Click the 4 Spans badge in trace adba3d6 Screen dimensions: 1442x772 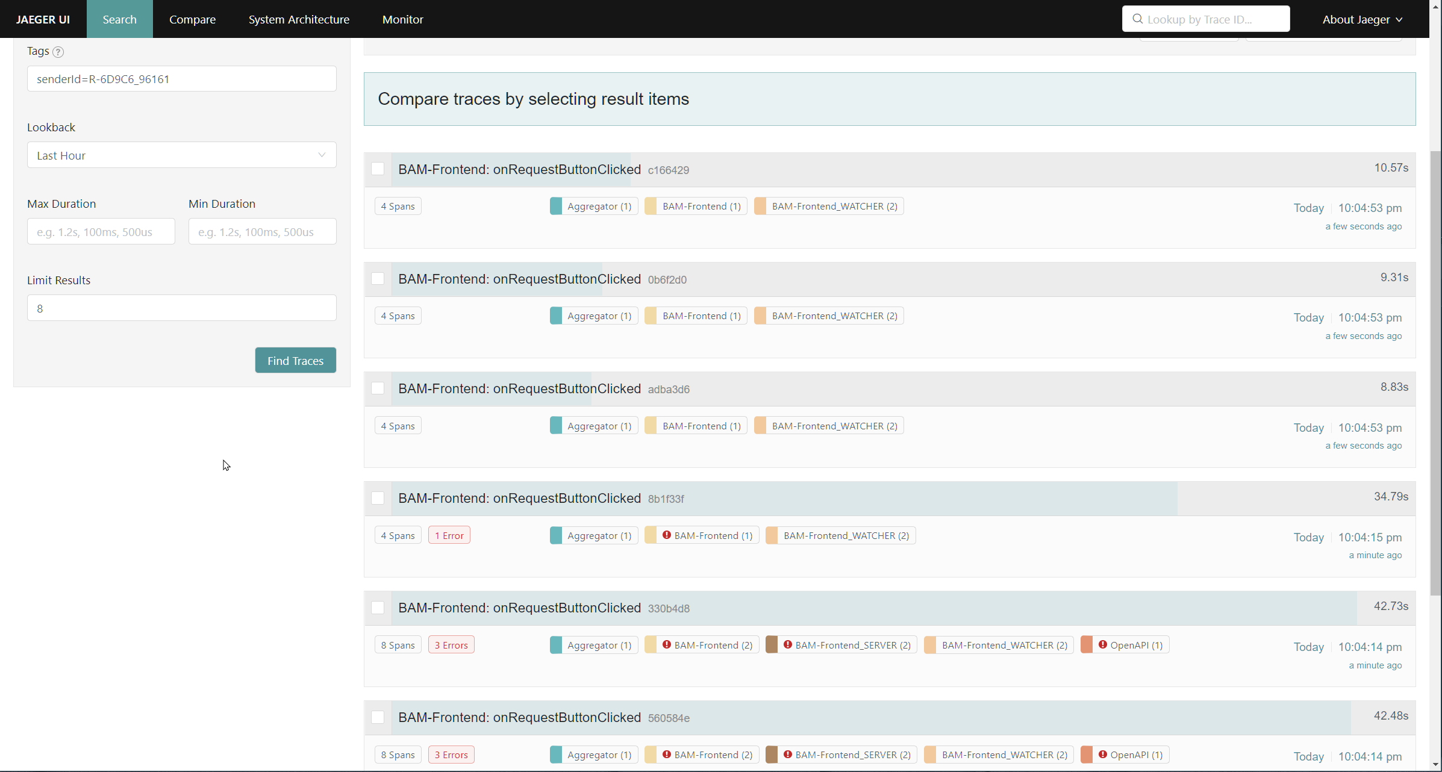coord(398,426)
